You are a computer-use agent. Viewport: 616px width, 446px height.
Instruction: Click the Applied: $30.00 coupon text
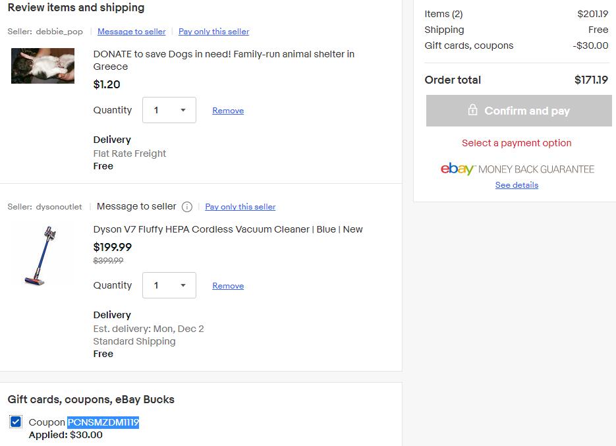click(66, 435)
